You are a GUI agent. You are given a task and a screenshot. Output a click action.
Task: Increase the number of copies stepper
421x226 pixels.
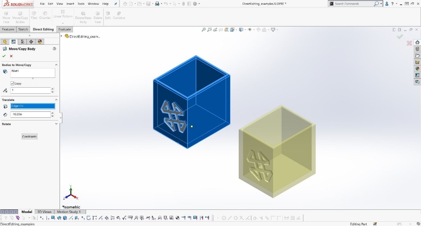[52, 89]
